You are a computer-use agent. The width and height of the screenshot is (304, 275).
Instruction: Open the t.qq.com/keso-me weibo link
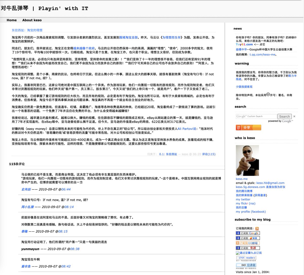tap(262, 55)
